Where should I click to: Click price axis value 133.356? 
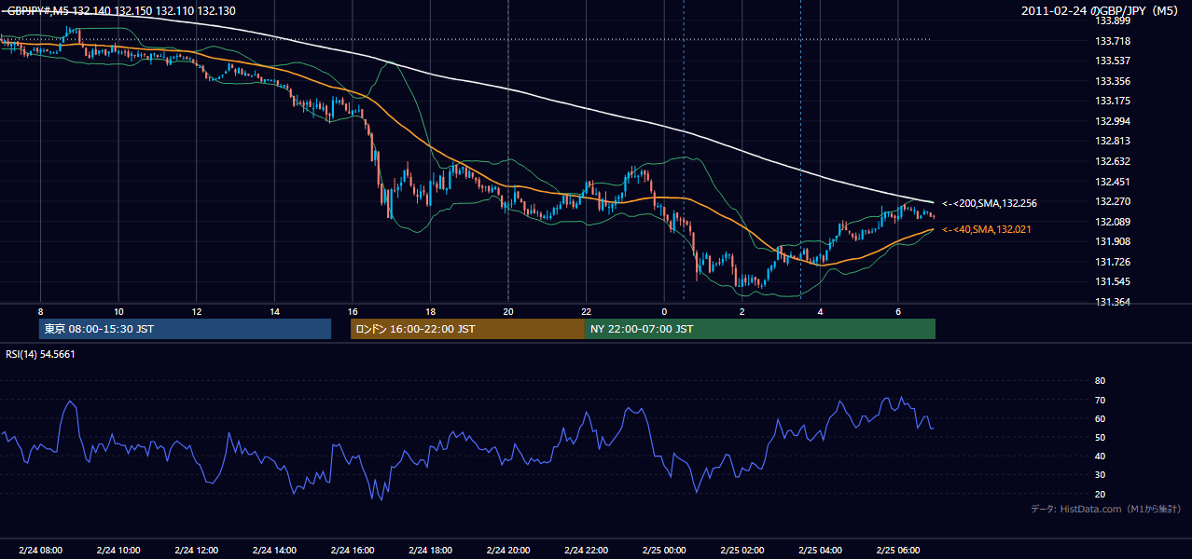[1113, 81]
